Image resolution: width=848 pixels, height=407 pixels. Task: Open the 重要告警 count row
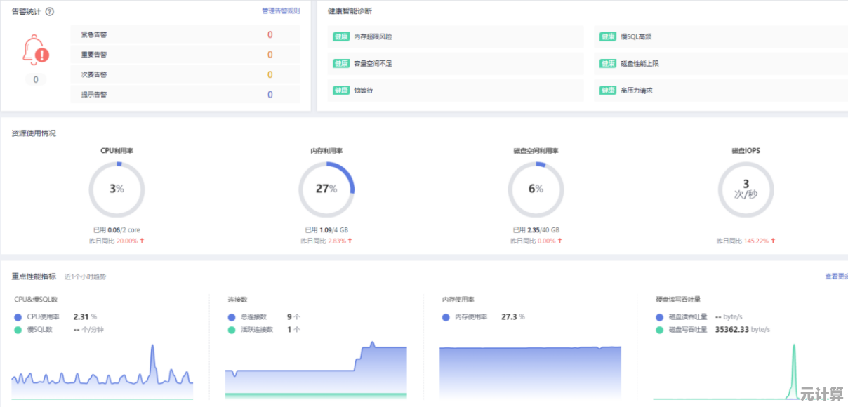185,55
